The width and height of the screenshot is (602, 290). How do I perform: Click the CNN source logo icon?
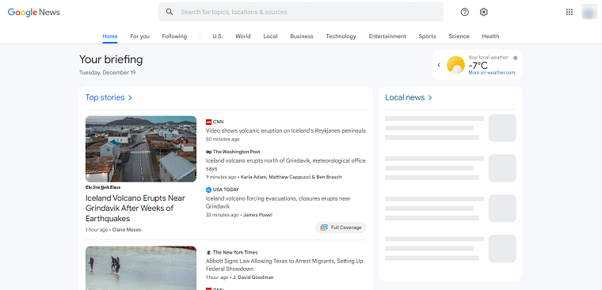click(208, 122)
